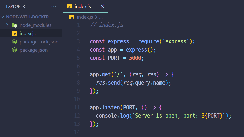Viewport: 244px width, 137px height.
Task: Click app.get on line 7
Action: pos(100,75)
